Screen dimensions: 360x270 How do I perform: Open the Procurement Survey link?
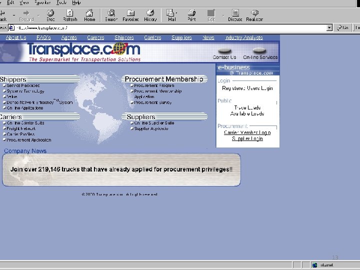(153, 102)
